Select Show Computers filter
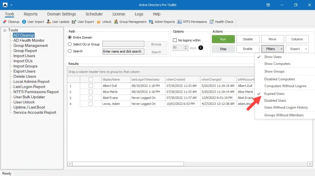 pyautogui.click(x=285, y=64)
